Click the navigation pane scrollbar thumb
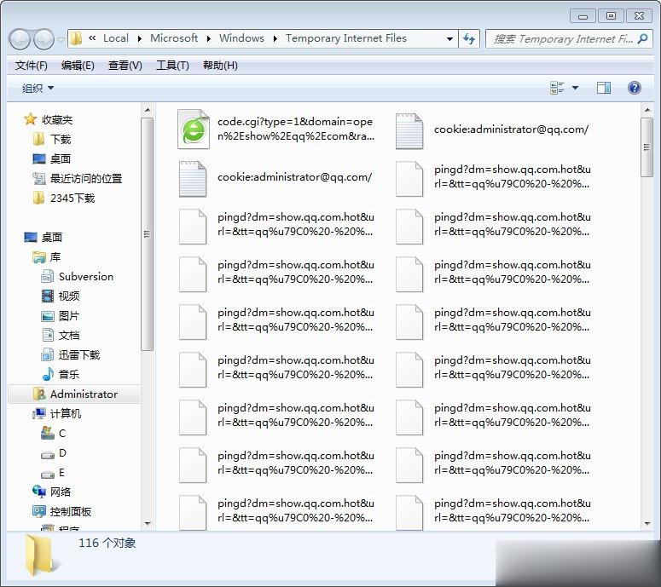Viewport: 661px width, 587px height. (x=147, y=234)
